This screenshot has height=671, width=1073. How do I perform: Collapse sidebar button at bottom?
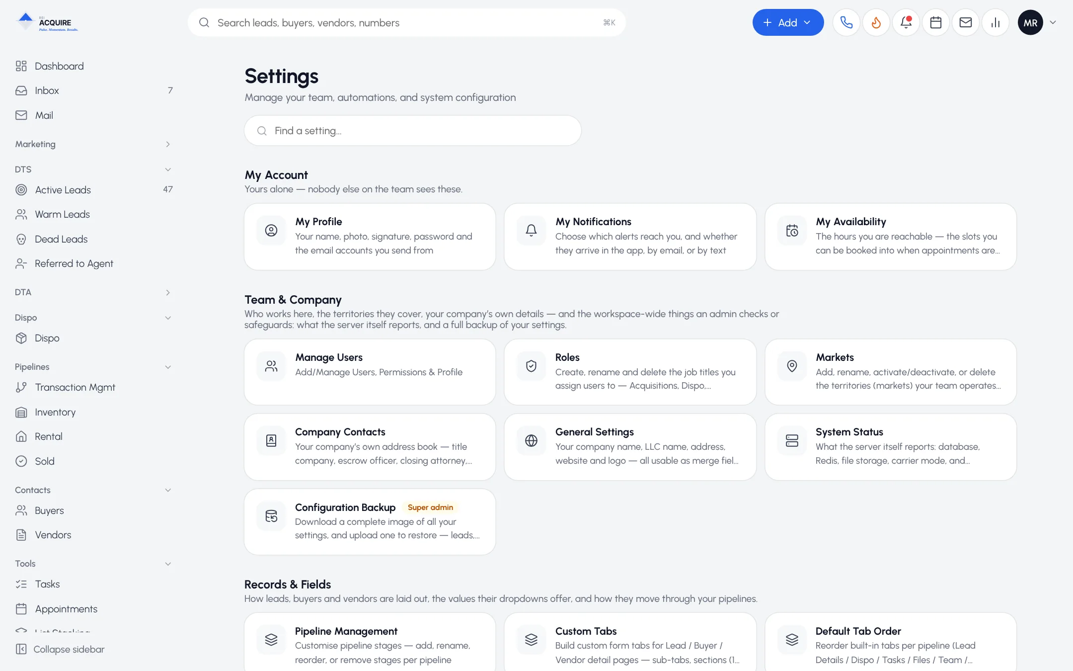click(x=60, y=649)
